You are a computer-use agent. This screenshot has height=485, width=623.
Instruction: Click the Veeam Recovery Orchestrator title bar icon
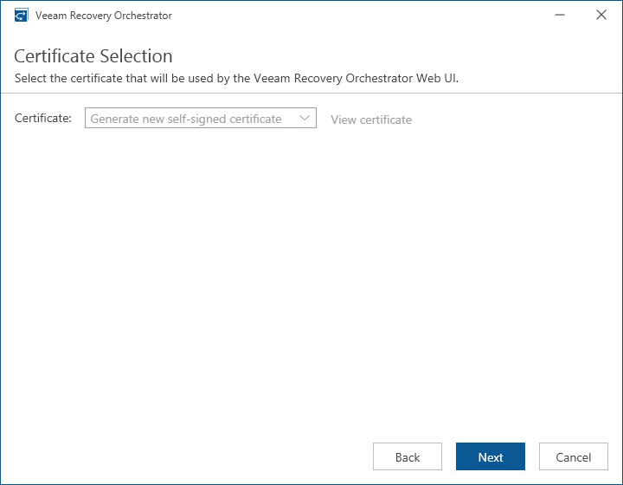22,16
